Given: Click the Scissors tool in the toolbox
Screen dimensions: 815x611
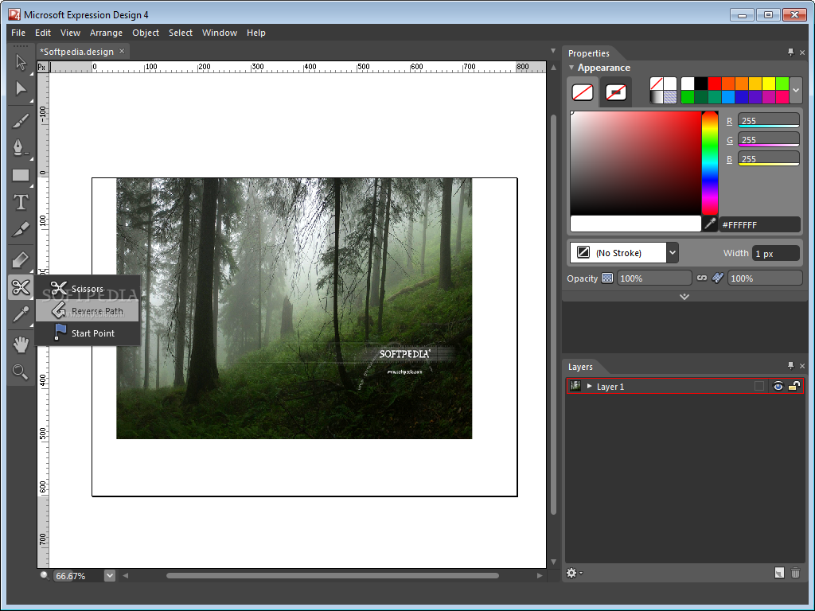Looking at the screenshot, I should click(21, 286).
